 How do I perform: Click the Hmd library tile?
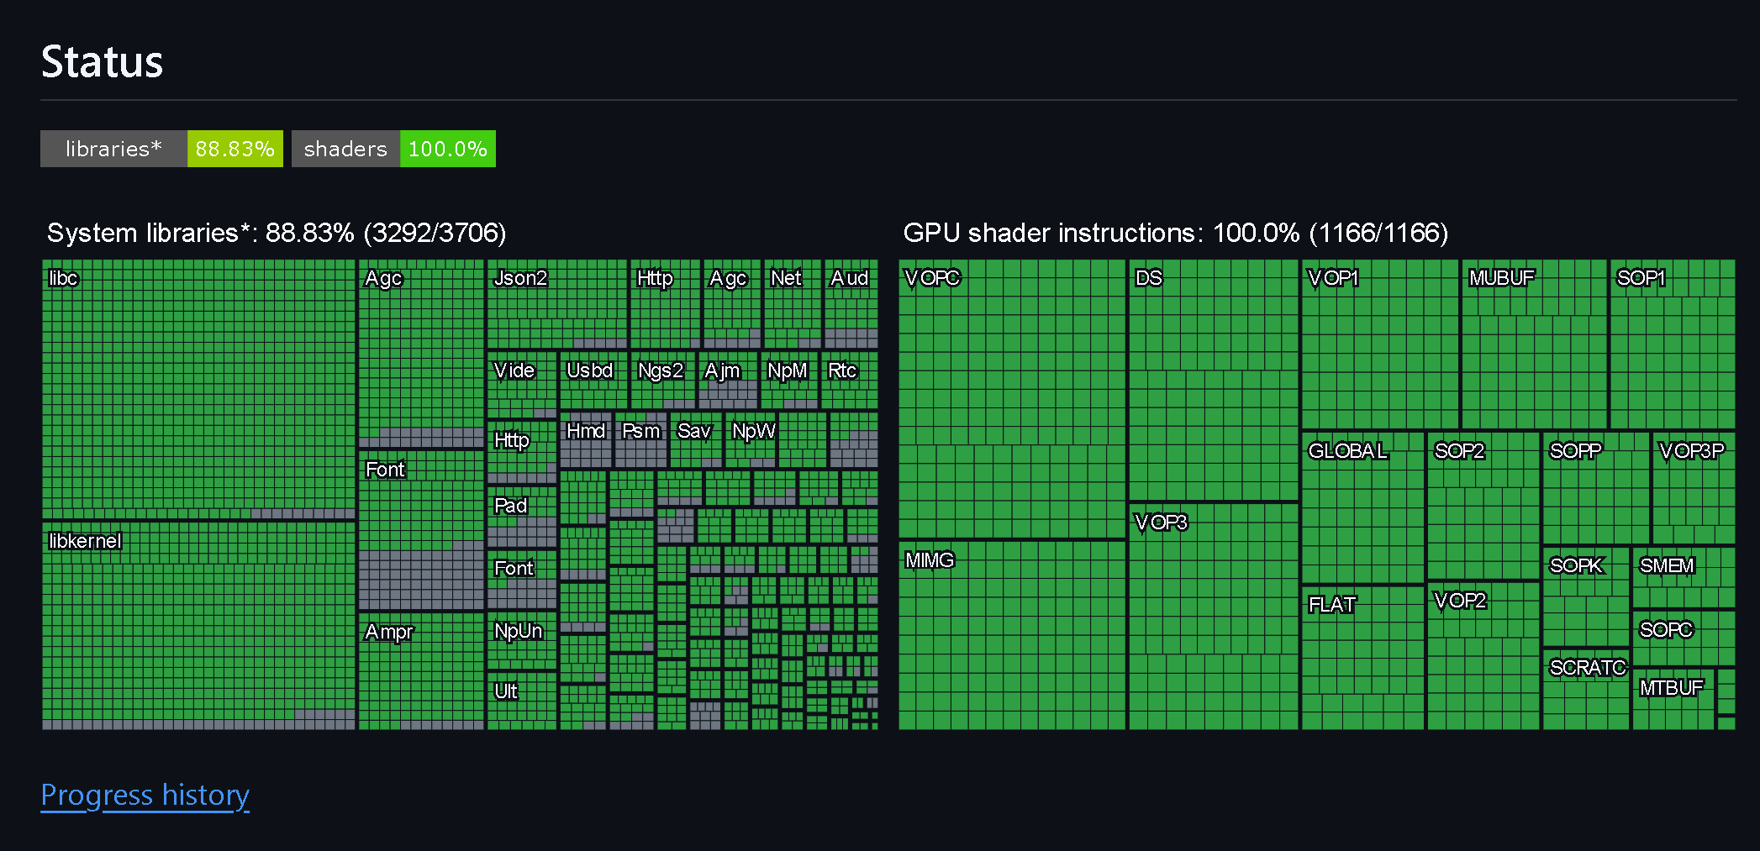coord(586,440)
